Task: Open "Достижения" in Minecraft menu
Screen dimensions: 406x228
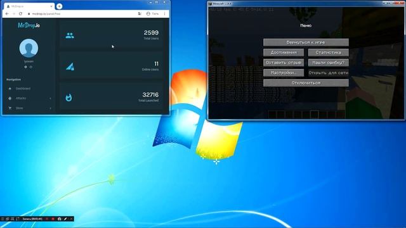Action: pos(284,53)
